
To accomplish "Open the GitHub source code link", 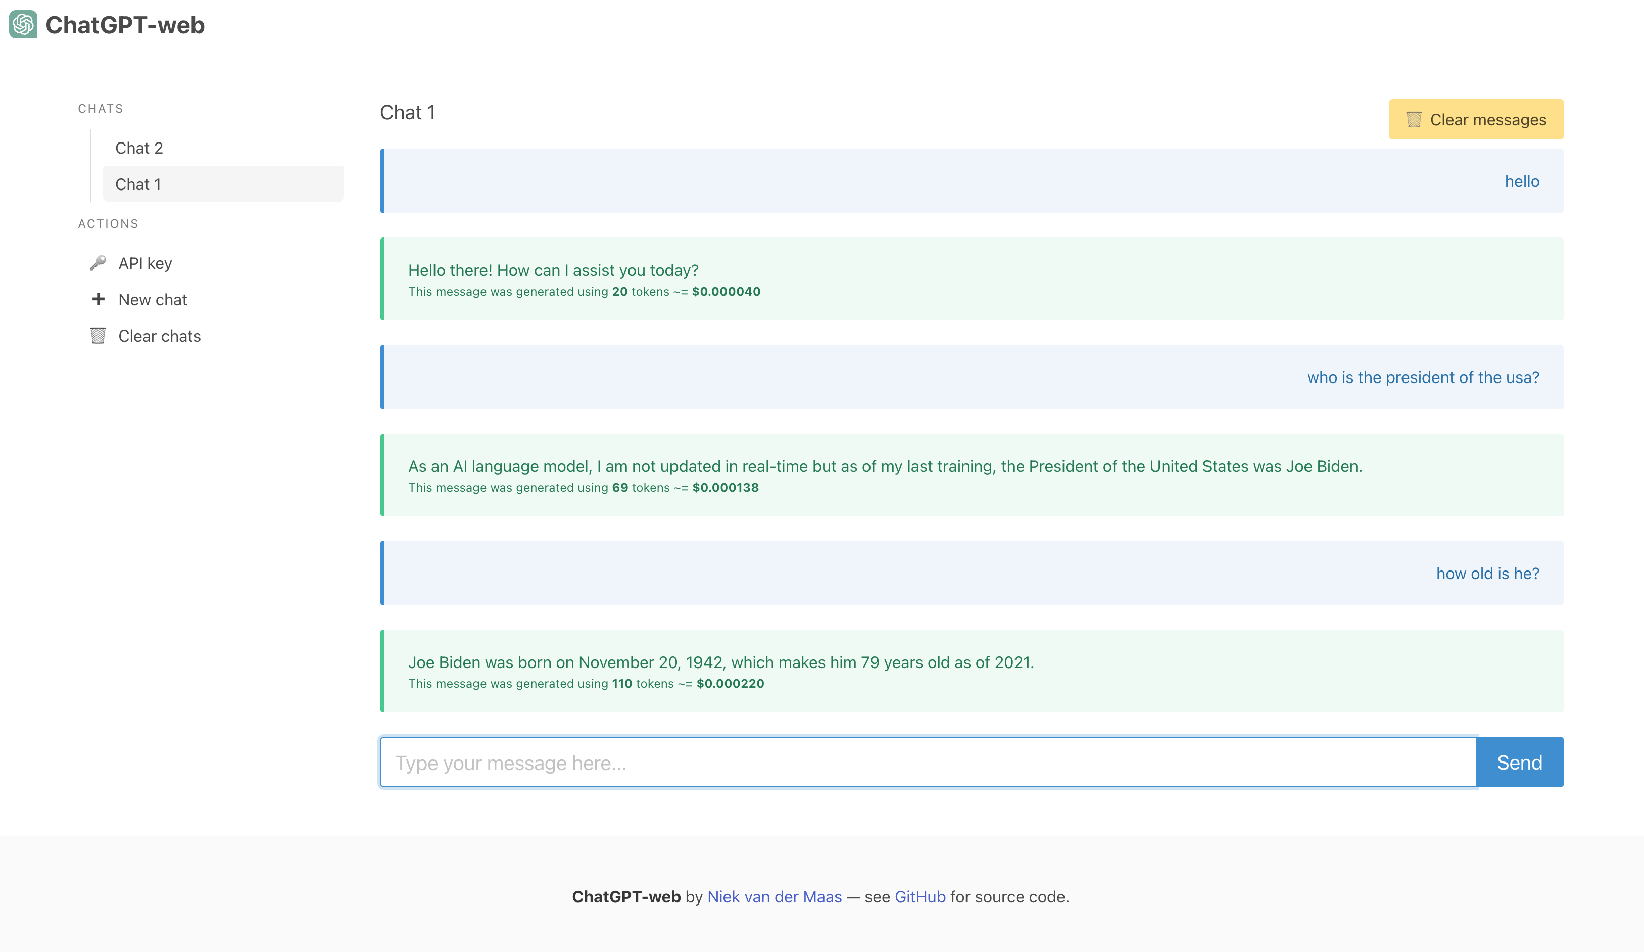I will coord(920,896).
